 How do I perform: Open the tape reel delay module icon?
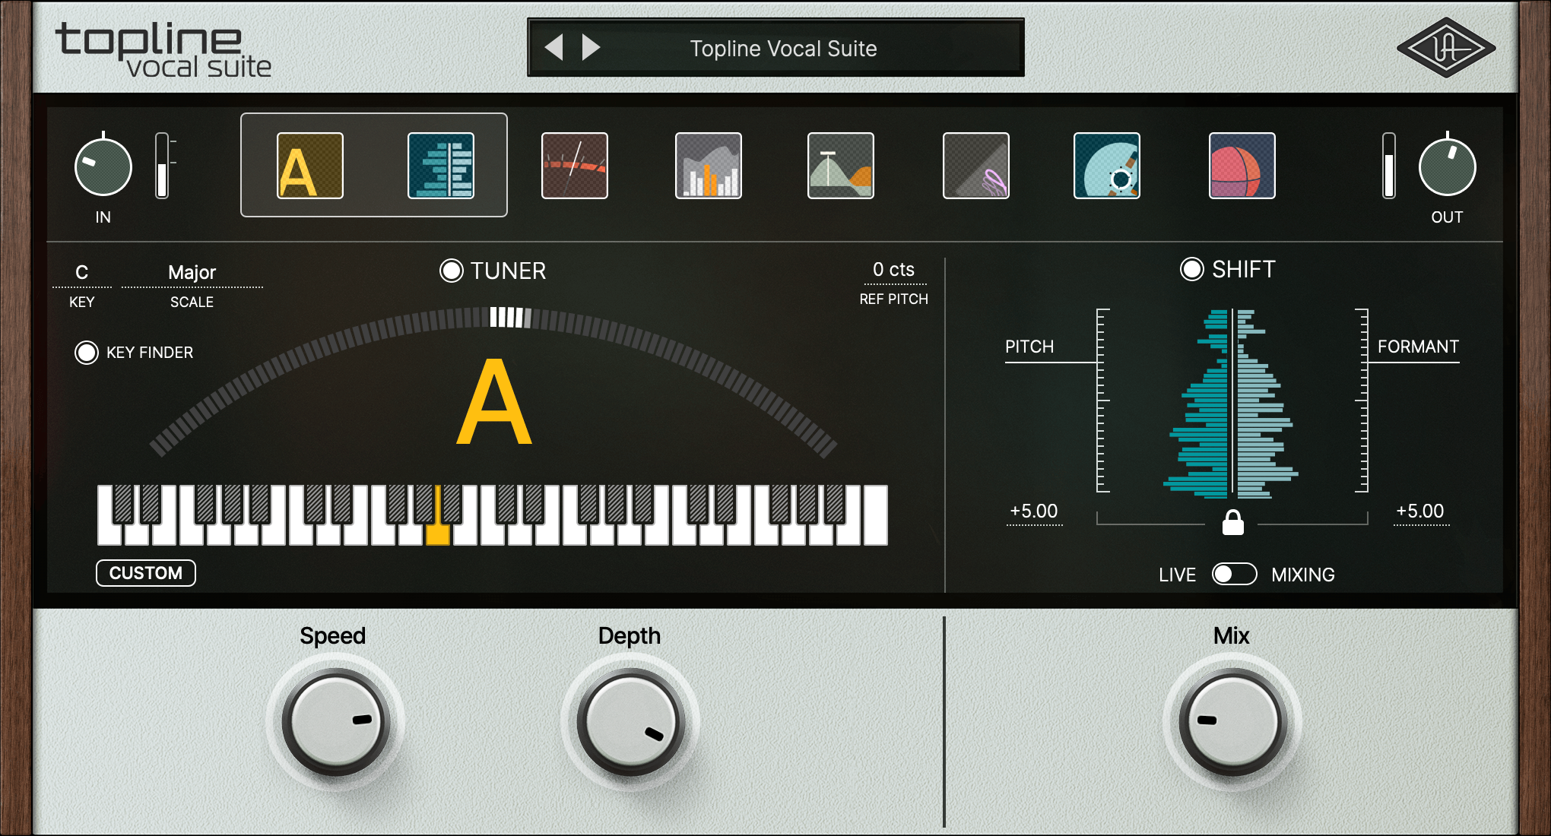[1107, 166]
